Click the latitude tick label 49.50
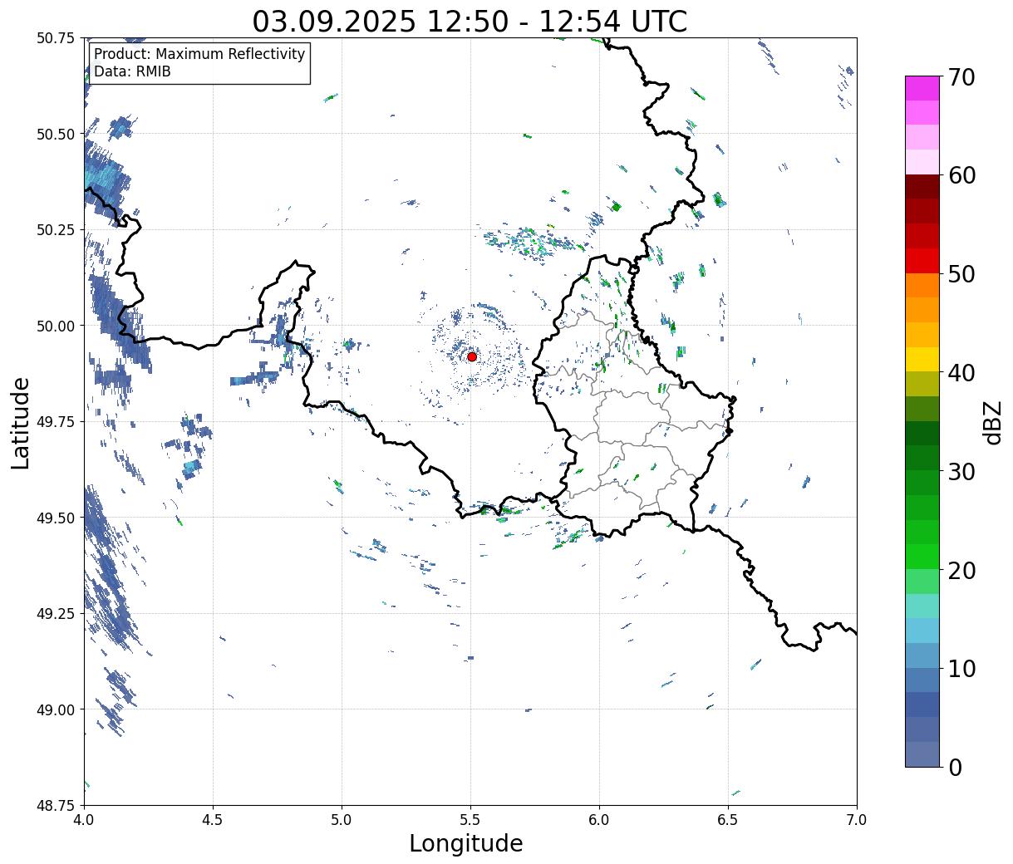Screen dimensions: 1013x864 coord(55,518)
